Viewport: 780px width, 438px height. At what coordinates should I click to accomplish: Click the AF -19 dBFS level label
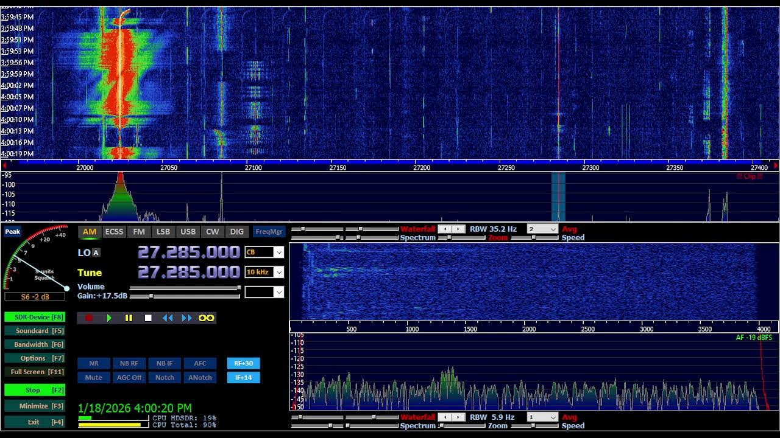coord(754,338)
